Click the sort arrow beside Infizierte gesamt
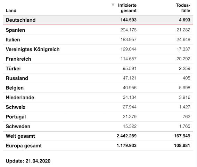 113,5
